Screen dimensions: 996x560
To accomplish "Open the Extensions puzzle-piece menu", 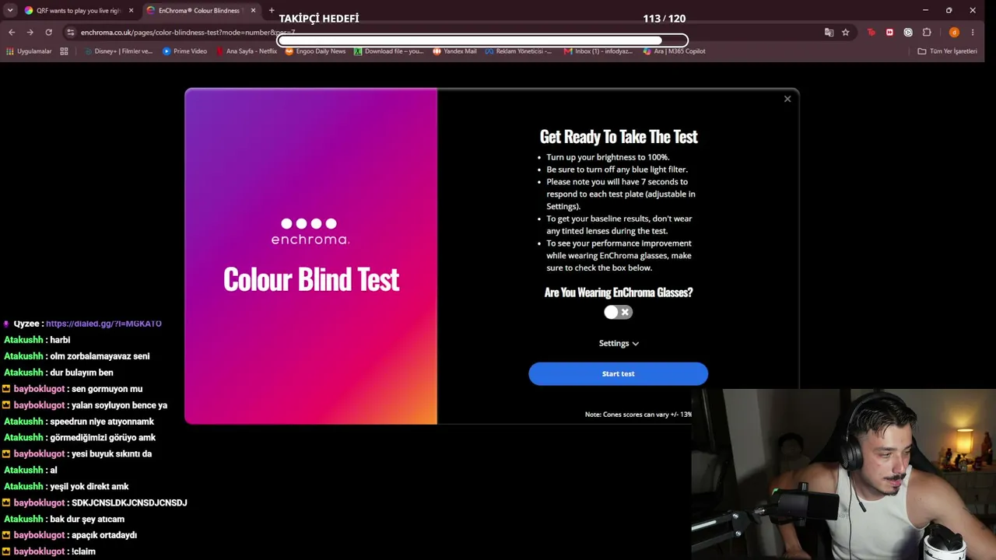I will 927,32.
